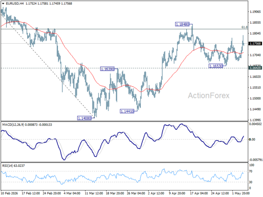The width and height of the screenshot is (263, 197).
Task: Click 1.18555 on the price axis
Action: [255, 23]
